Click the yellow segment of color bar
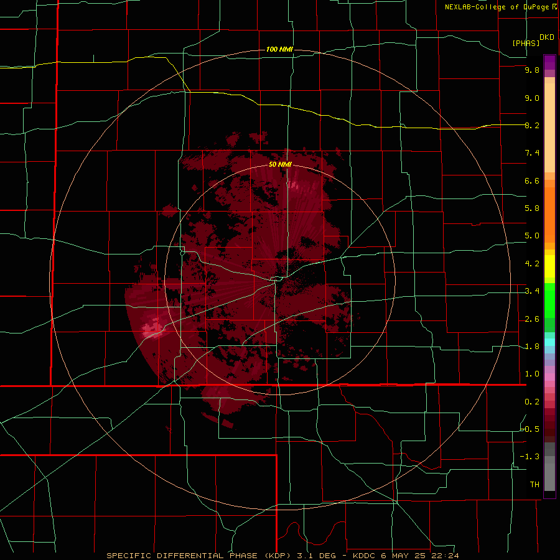560x560 pixels. (549, 266)
